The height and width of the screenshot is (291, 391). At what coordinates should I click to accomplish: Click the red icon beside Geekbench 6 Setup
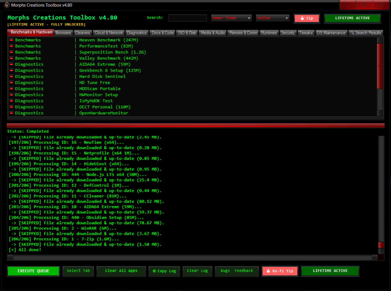point(11,70)
